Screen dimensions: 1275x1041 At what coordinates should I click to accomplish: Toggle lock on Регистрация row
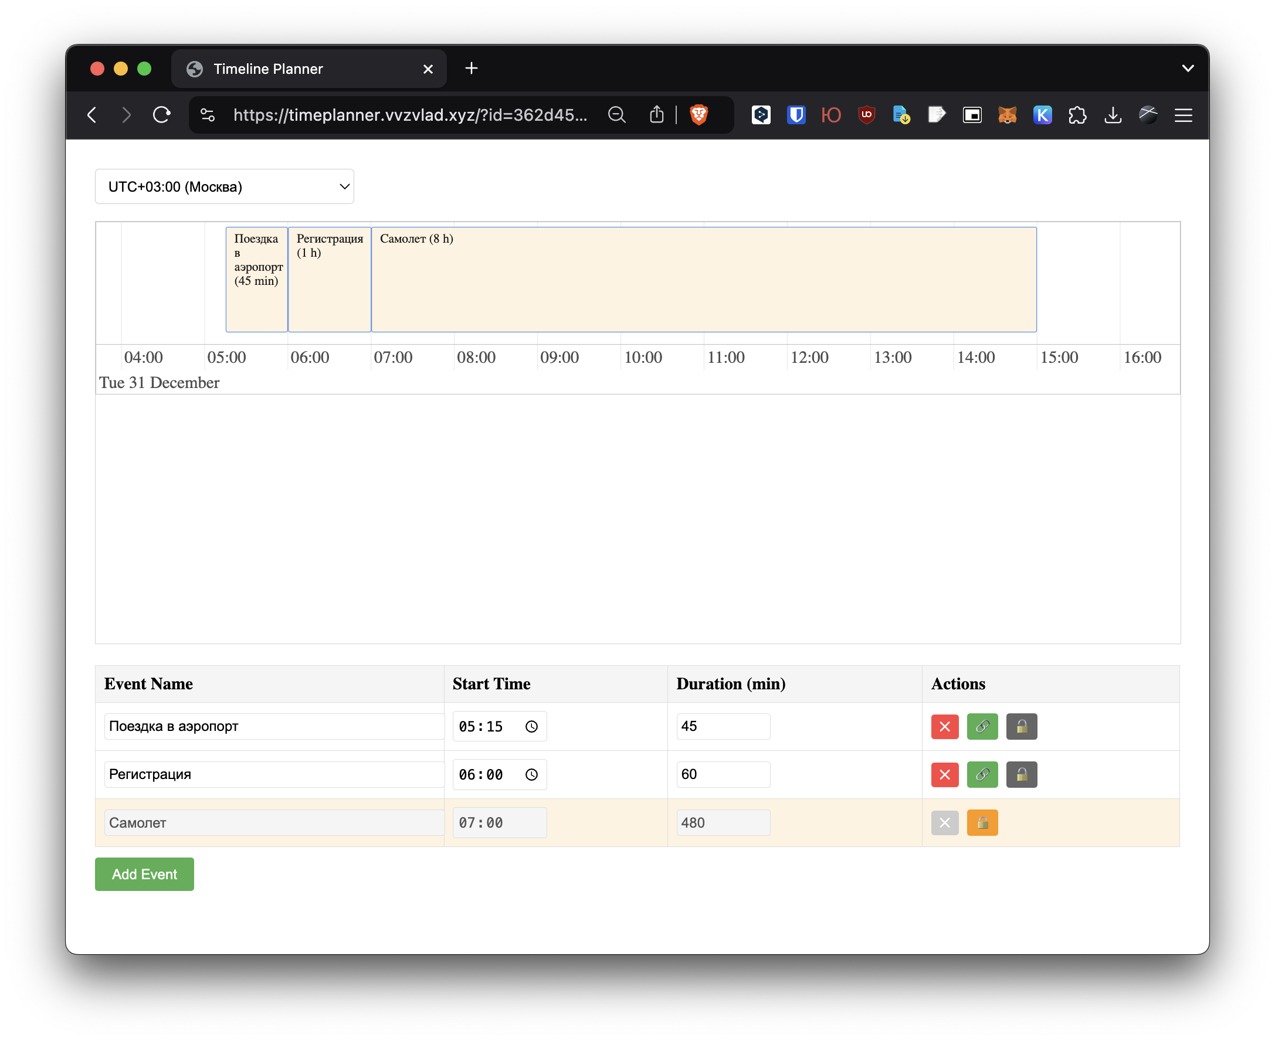click(x=1021, y=774)
